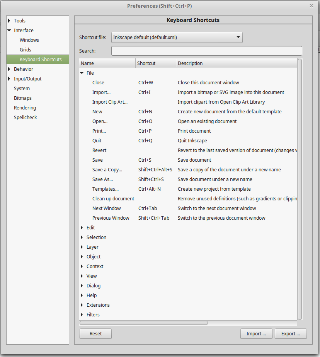Viewport: 320px width, 357px height.
Task: Open the Grids preferences page
Action: pyautogui.click(x=26, y=50)
